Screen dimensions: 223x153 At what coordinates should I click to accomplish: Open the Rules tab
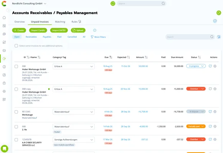(x=76, y=22)
